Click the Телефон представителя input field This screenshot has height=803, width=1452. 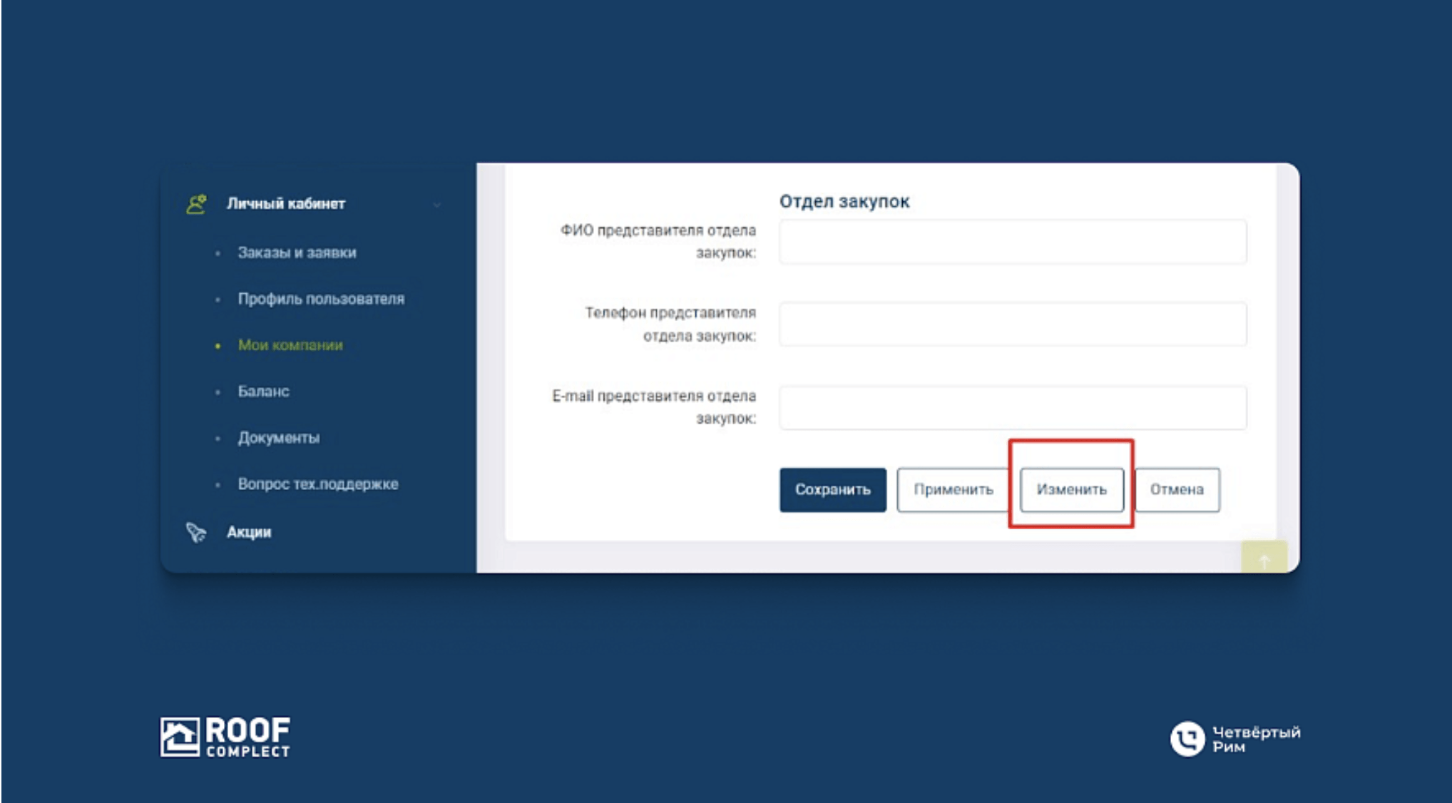[x=1012, y=324]
